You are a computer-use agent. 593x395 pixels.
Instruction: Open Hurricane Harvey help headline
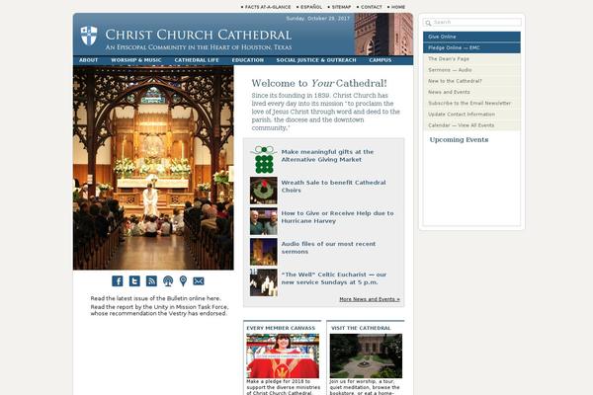click(337, 217)
